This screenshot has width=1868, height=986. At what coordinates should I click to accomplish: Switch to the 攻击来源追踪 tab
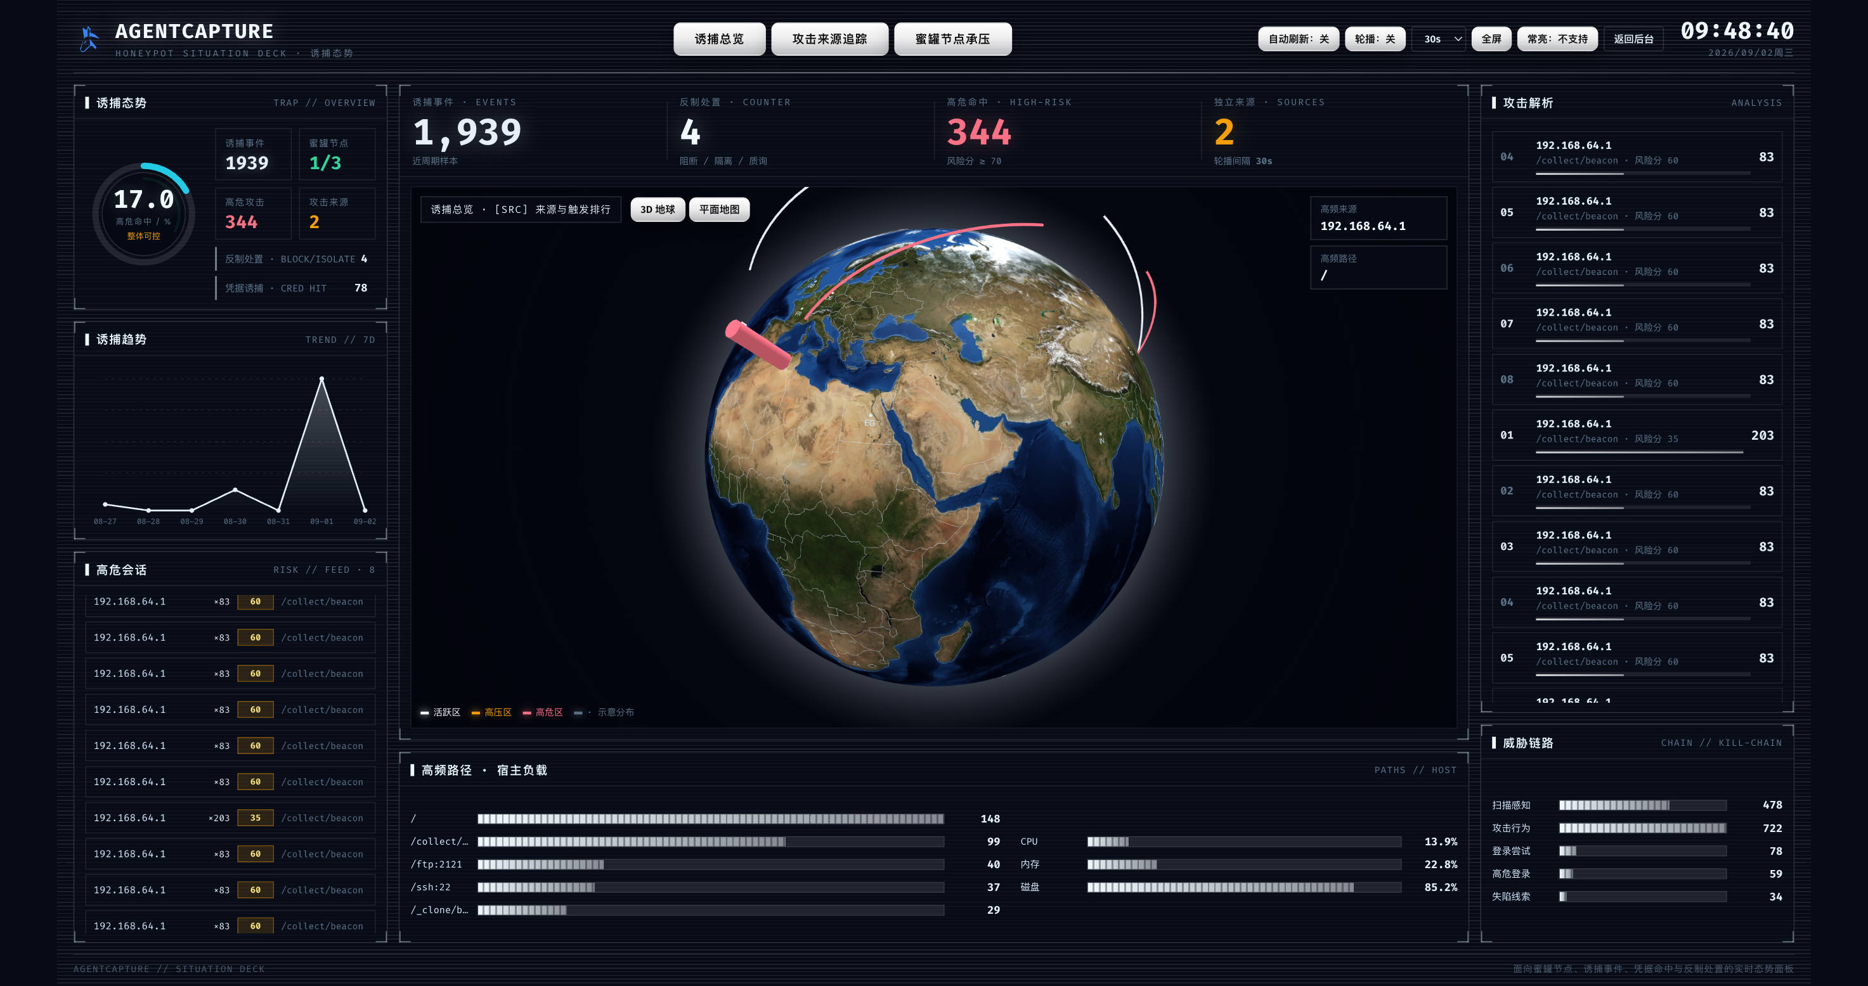[x=829, y=39]
